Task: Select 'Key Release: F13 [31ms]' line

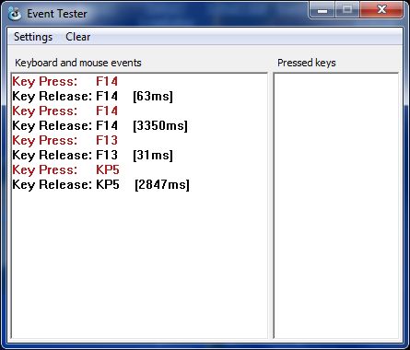Action: [x=93, y=155]
